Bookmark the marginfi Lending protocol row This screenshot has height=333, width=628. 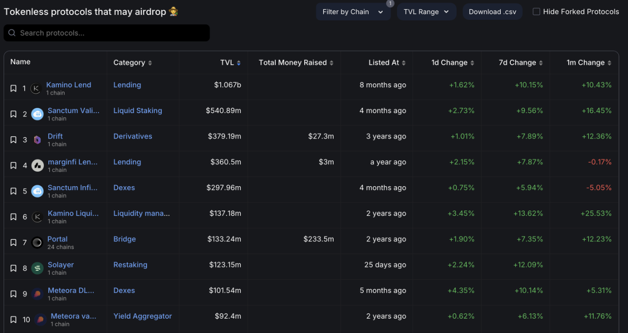[14, 165]
